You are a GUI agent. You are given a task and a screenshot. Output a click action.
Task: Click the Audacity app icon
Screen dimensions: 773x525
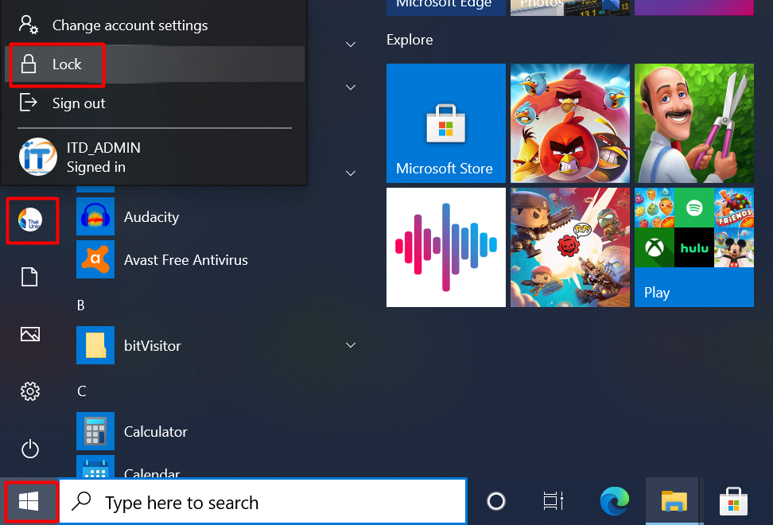coord(95,216)
